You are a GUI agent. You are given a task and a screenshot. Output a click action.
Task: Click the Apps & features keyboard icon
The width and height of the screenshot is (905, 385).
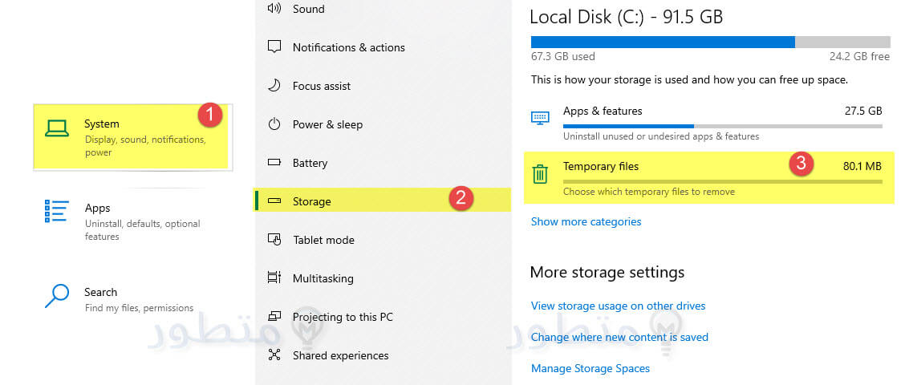[x=540, y=118]
